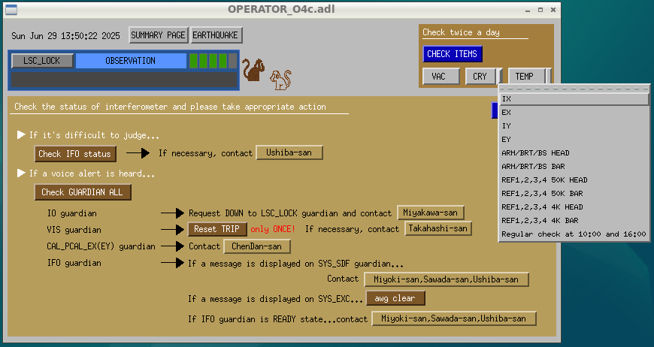Maximize the OPERATOR_O4c.adl window
654x347 pixels.
point(540,10)
